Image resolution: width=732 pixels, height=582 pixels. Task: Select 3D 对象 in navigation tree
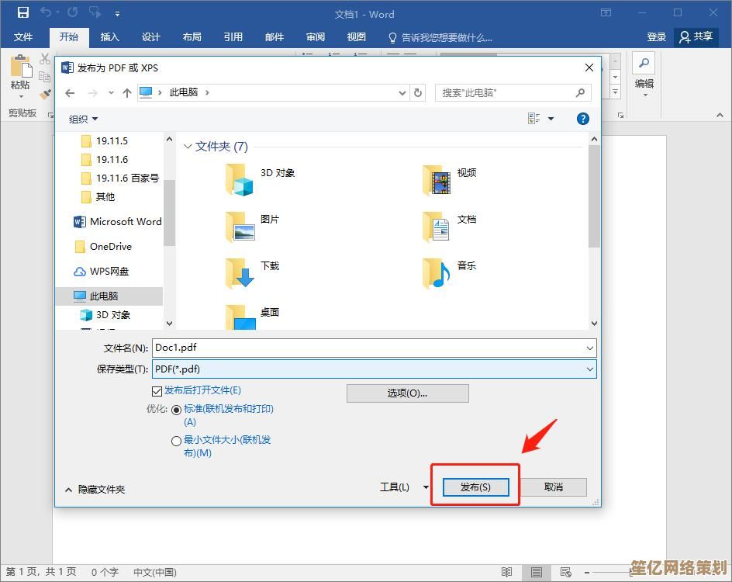click(105, 315)
